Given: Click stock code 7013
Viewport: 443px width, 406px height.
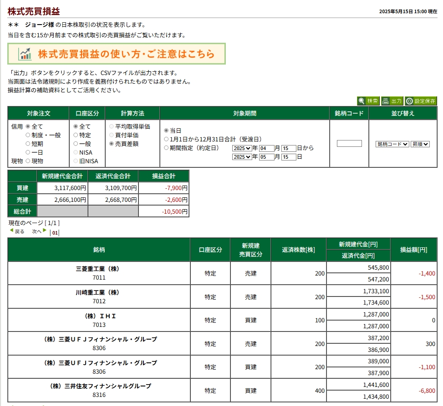Looking at the screenshot, I should [99, 325].
